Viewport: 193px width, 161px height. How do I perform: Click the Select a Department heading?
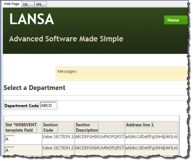click(34, 88)
